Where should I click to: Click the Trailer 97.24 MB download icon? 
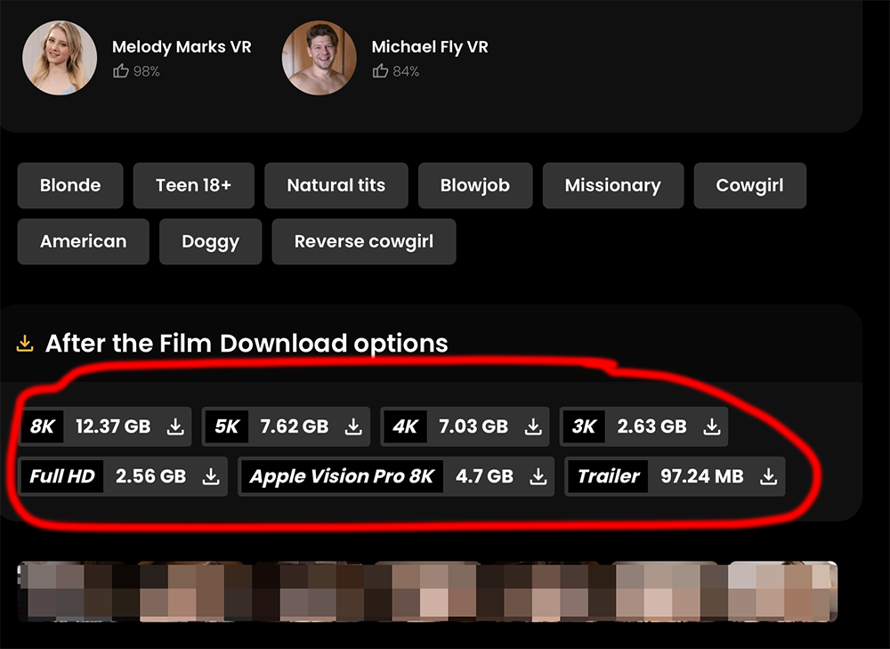pyautogui.click(x=769, y=476)
